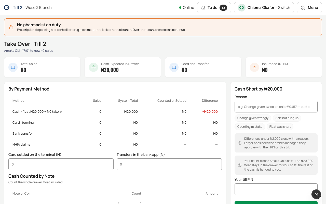Focus the Your till PIN field
The width and height of the screenshot is (326, 204).
276,189
